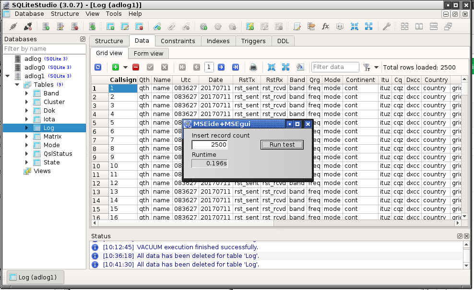474x290 pixels.
Task: Click the disconnect from database icon
Action: (x=28, y=26)
